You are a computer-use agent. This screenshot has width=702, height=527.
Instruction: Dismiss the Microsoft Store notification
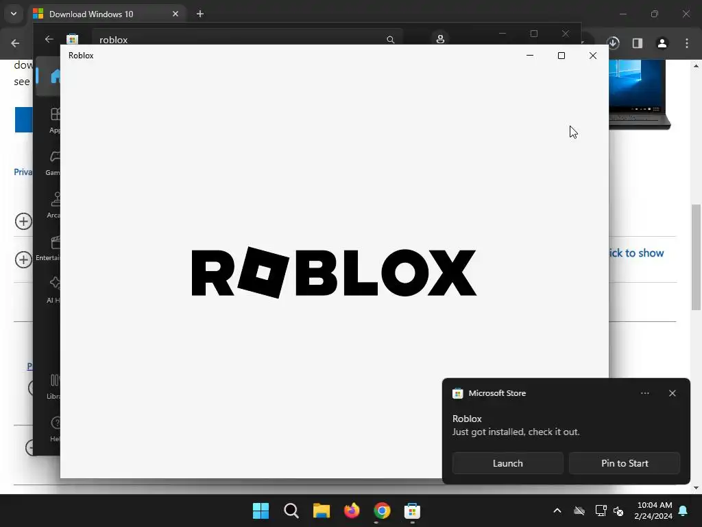coord(672,393)
